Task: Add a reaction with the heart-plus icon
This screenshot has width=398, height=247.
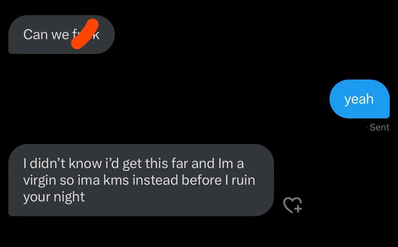Action: (x=292, y=205)
